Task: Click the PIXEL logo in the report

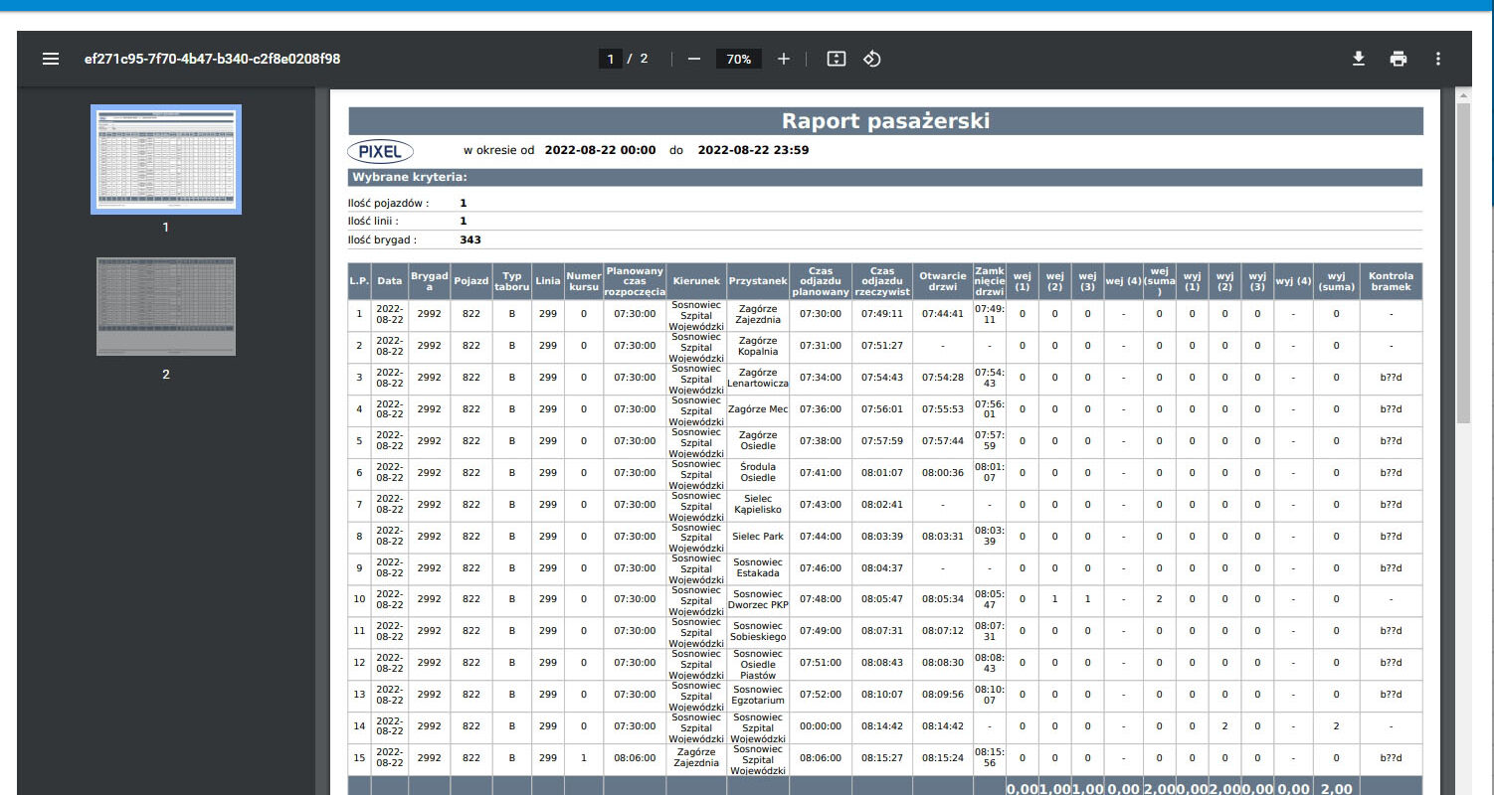Action: coord(380,151)
